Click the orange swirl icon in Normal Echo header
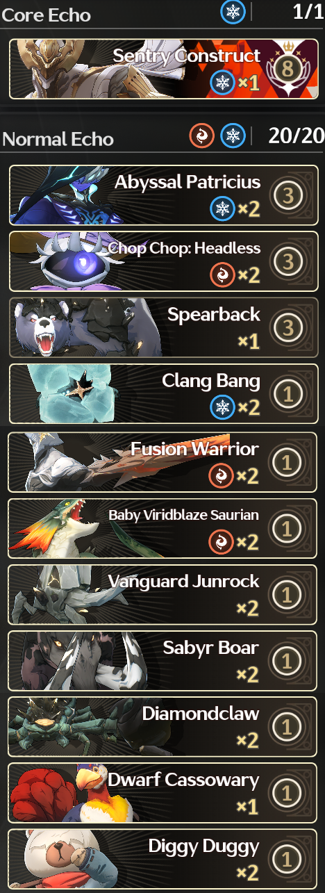This screenshot has width=325, height=893. point(202,136)
